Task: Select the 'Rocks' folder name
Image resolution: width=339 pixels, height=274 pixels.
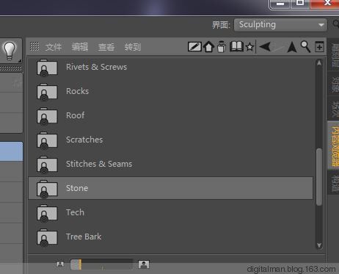Action: (x=77, y=91)
